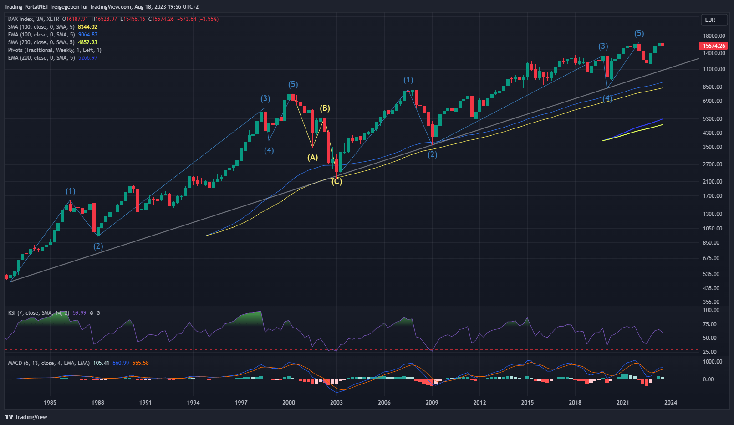
Task: Click the 1985 year on time axis
Action: coord(50,402)
